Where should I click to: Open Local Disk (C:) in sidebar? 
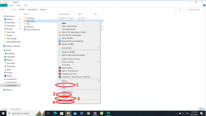[x=12, y=79]
